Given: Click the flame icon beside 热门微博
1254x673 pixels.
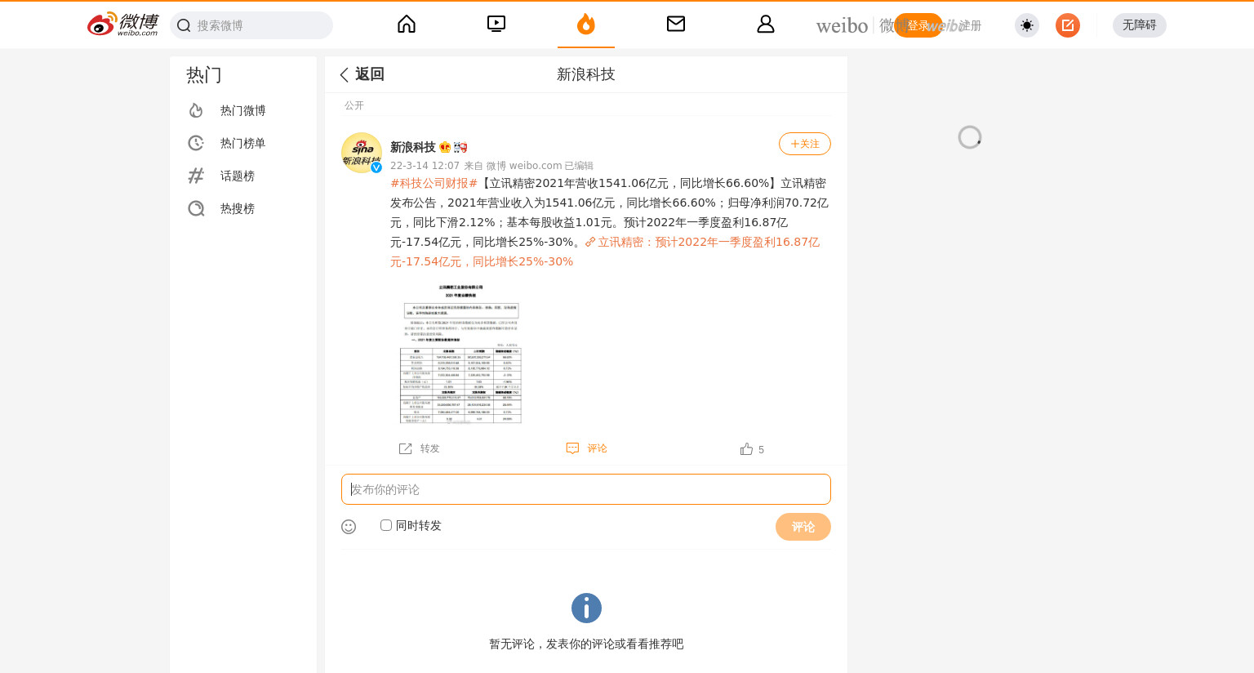Looking at the screenshot, I should [196, 110].
